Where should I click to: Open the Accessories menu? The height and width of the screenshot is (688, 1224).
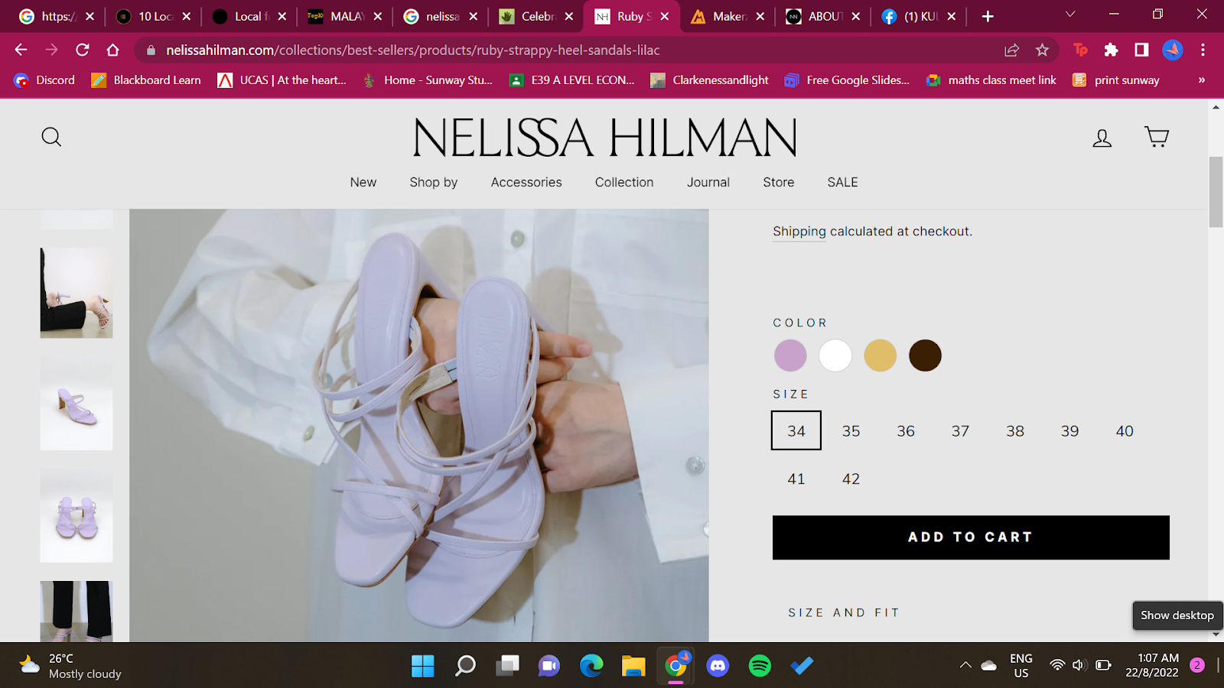(526, 182)
